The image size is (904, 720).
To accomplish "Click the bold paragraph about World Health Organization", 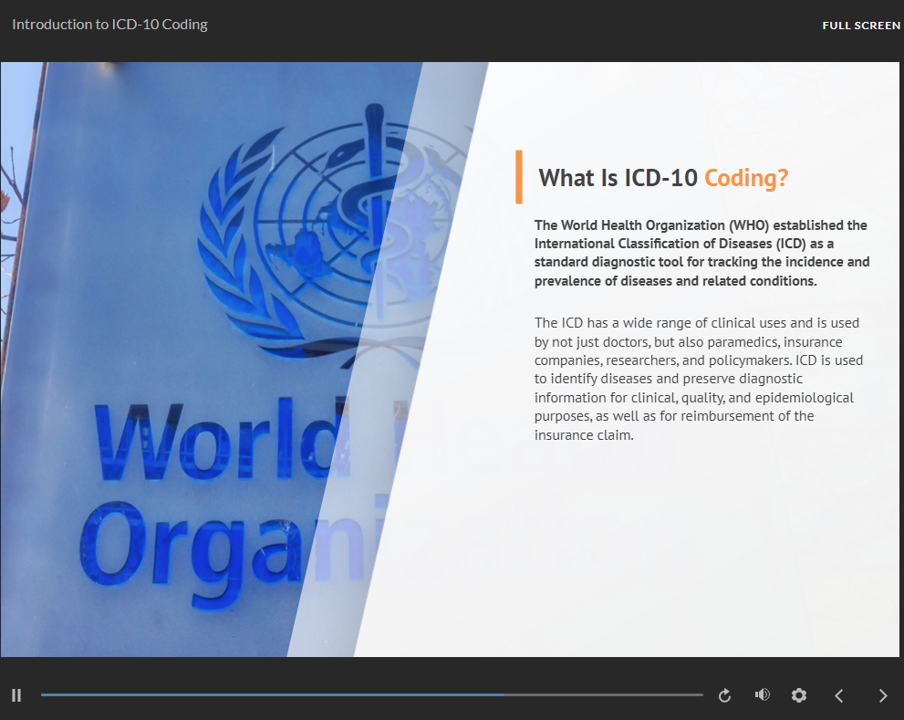I will click(x=701, y=253).
